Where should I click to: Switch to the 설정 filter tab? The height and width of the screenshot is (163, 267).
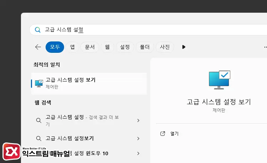[125, 47]
